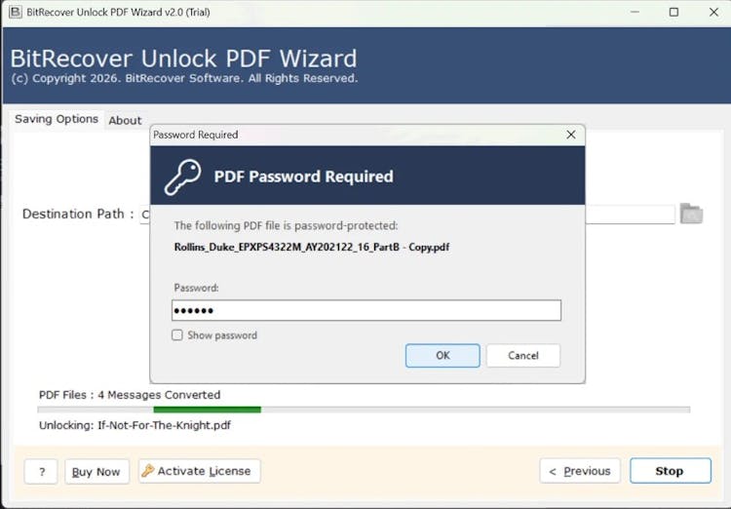The width and height of the screenshot is (731, 509).
Task: Click the BitRecover app icon in title bar
Action: click(x=14, y=12)
